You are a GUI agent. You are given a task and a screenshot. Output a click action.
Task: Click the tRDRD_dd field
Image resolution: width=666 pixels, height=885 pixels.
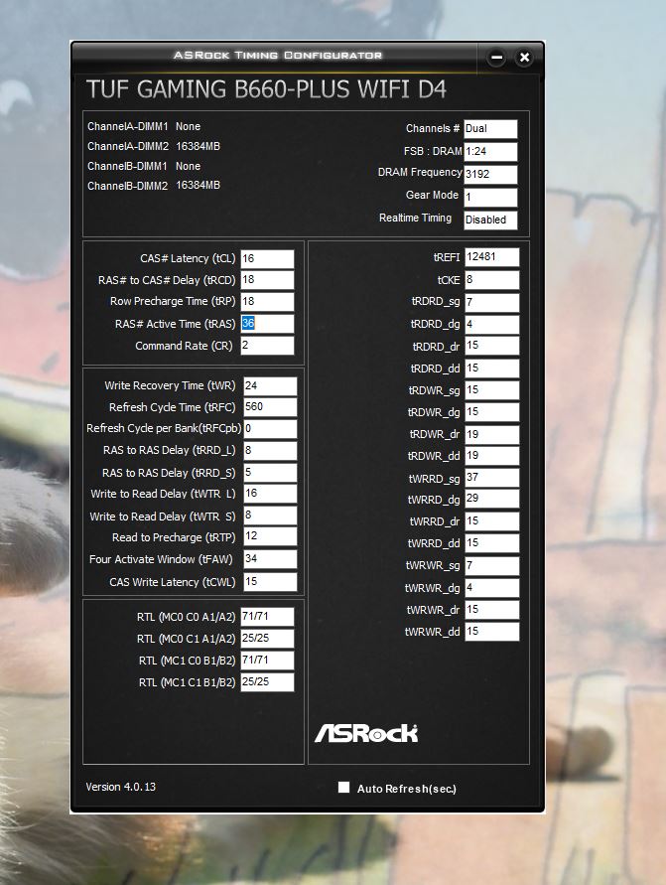tap(492, 368)
